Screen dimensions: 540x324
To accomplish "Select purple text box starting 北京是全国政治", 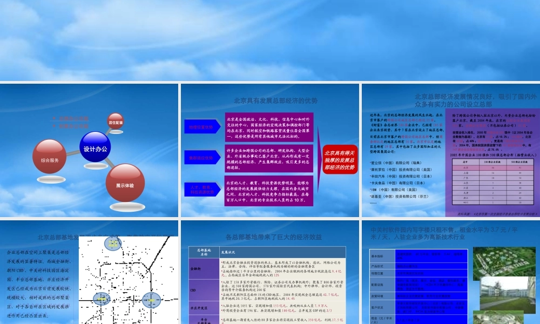I will click(x=269, y=127).
